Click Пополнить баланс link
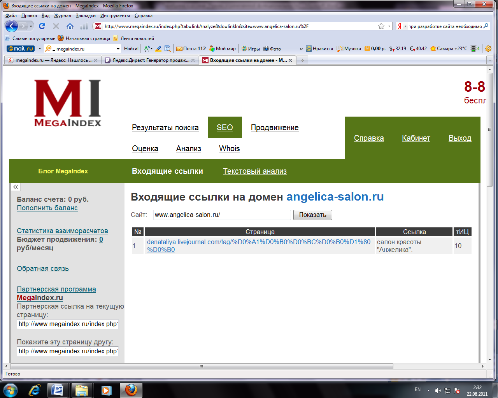 (47, 208)
